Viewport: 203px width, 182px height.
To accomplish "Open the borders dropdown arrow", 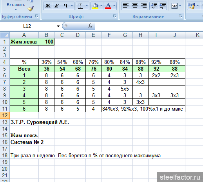I will click(x=87, y=6).
